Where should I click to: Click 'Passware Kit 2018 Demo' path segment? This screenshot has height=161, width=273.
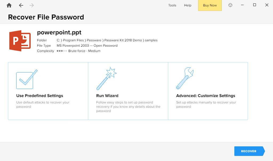point(123,40)
